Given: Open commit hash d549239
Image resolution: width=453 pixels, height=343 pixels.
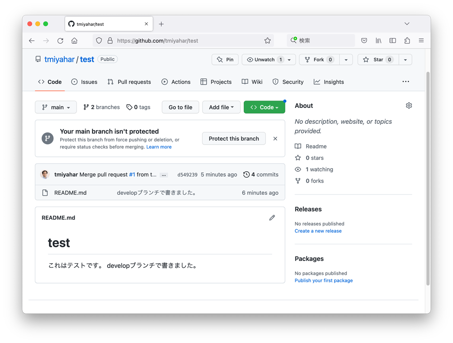Looking at the screenshot, I should [x=187, y=174].
